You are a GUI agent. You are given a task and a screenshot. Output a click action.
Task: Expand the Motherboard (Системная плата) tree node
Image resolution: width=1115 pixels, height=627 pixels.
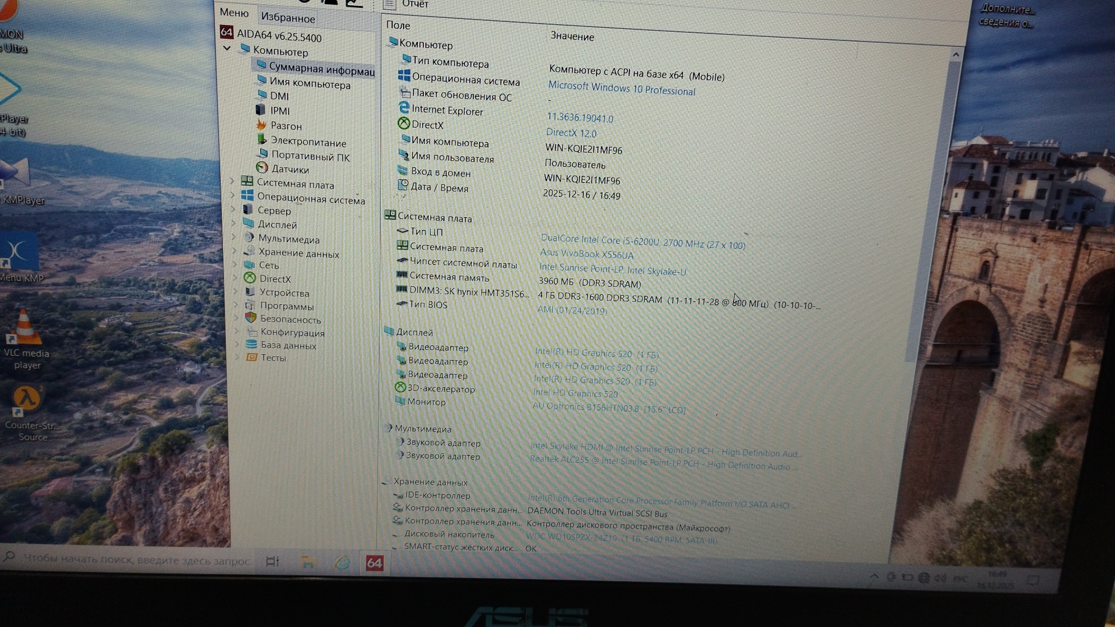(233, 182)
